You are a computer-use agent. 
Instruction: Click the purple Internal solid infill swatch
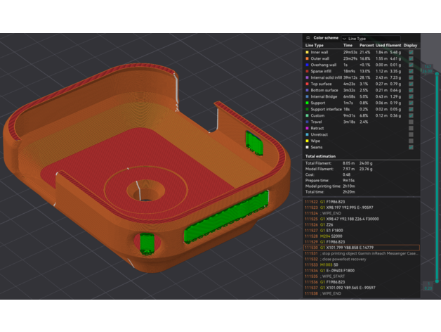[x=307, y=77]
